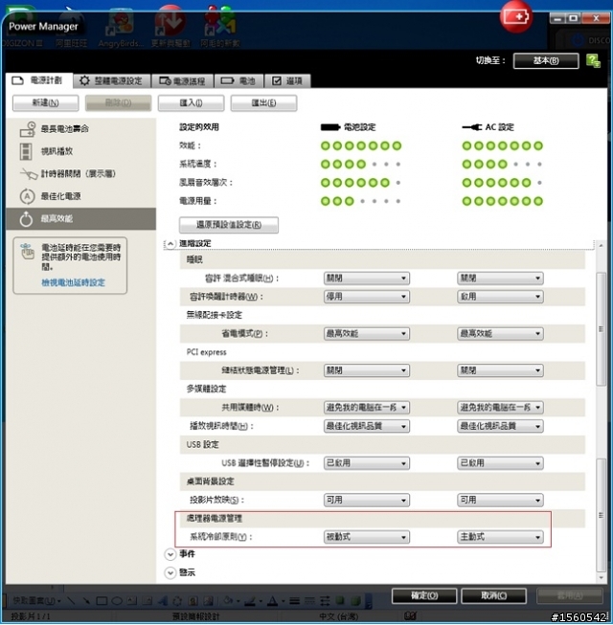Image resolution: width=613 pixels, height=625 pixels.
Task: Click the 匯出(E) export button
Action: click(x=263, y=102)
